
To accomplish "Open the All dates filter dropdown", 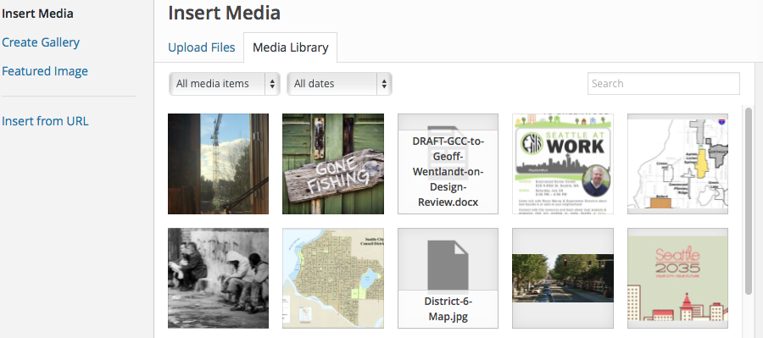I will [x=339, y=84].
